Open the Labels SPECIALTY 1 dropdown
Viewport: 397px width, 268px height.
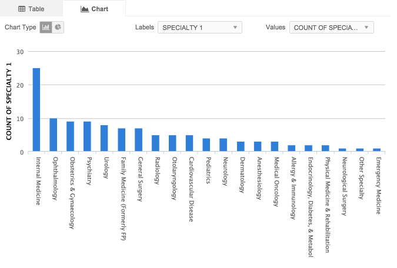(x=200, y=27)
